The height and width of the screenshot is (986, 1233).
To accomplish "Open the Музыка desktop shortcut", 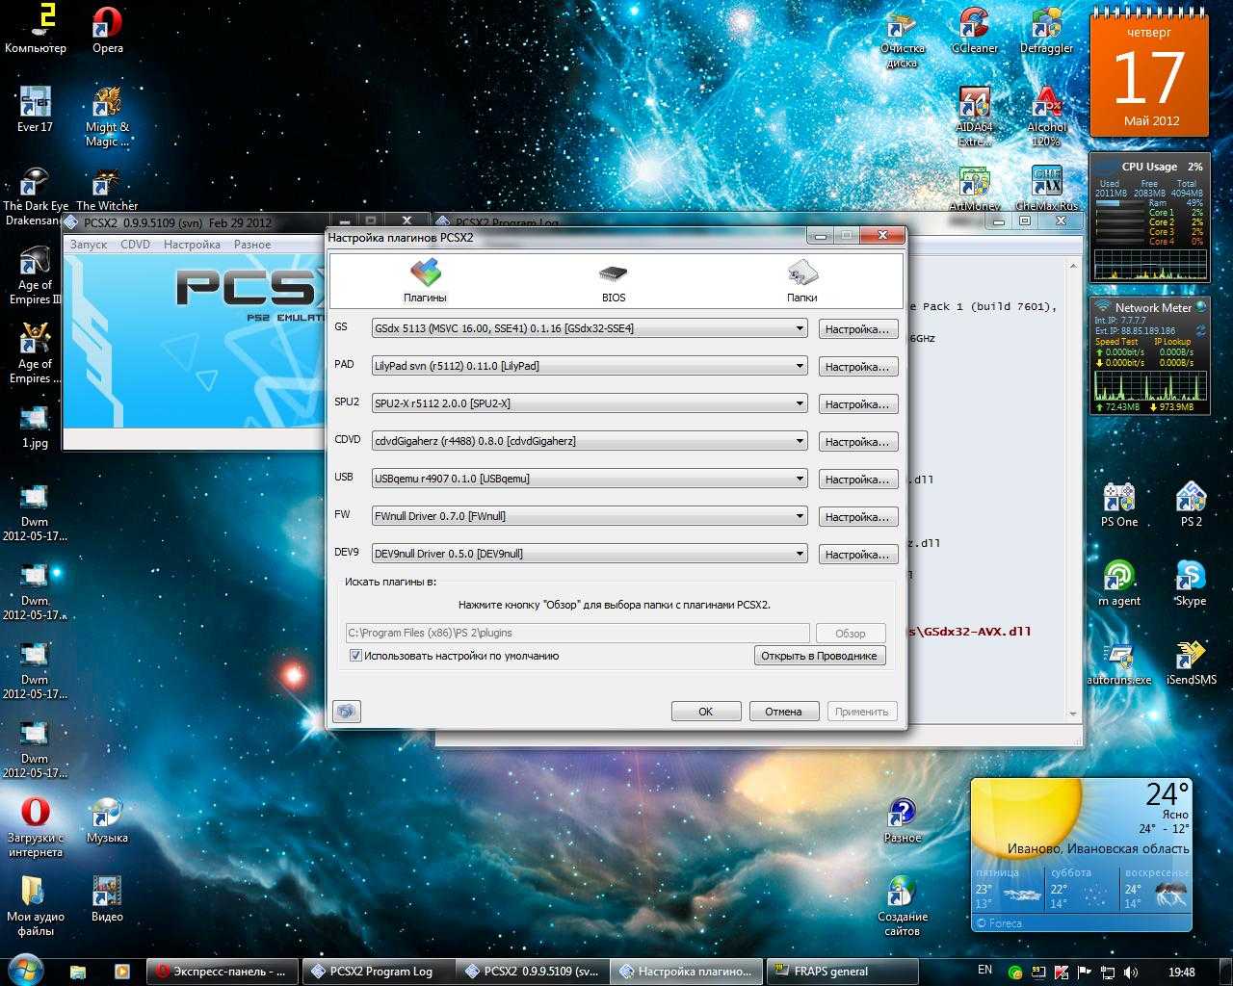I will [107, 820].
